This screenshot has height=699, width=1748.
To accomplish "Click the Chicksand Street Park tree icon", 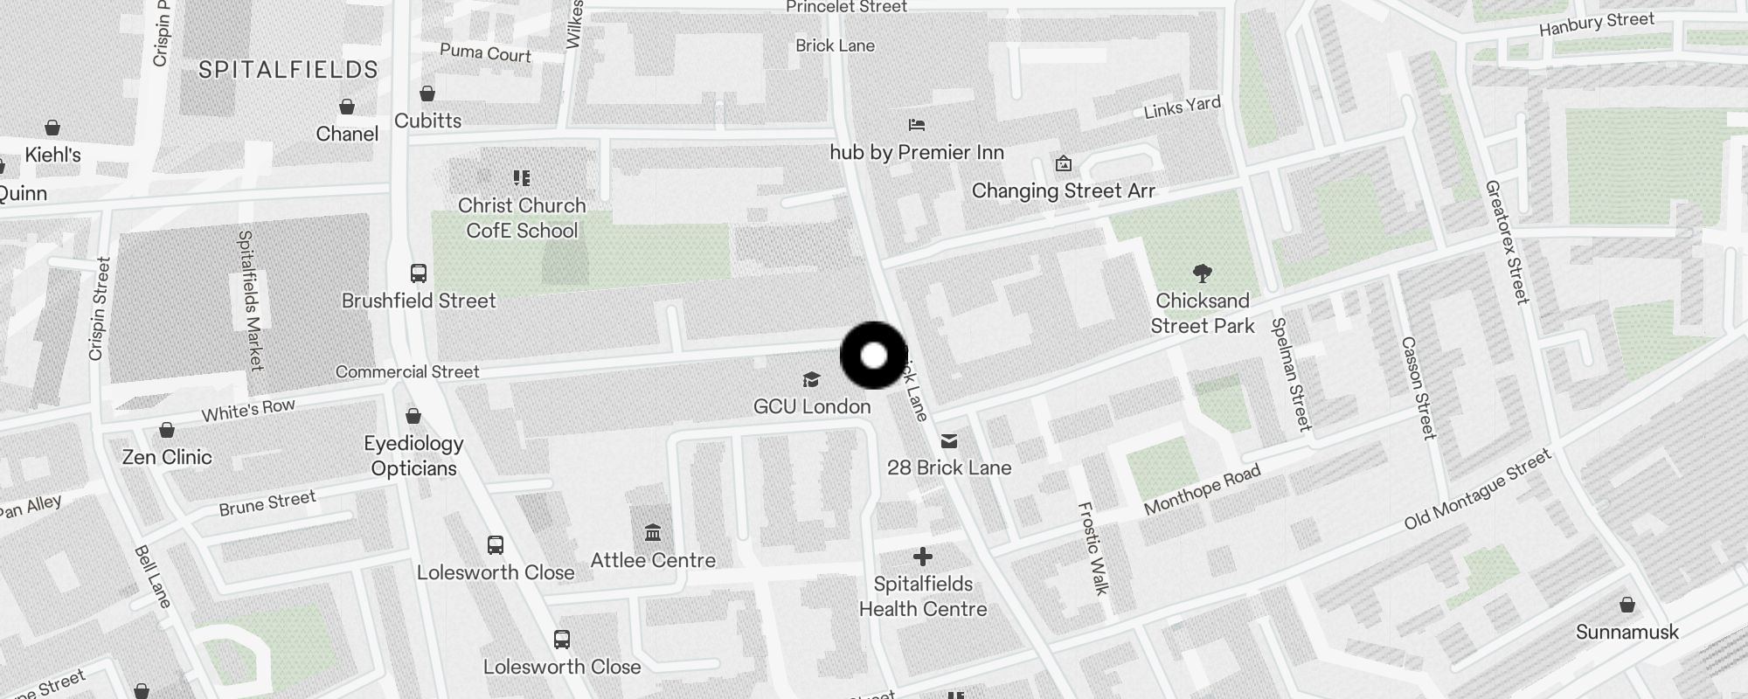I will pyautogui.click(x=1203, y=273).
